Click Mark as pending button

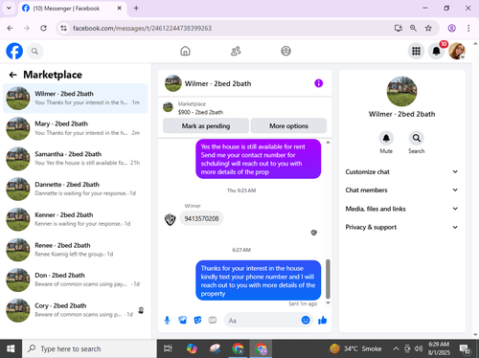point(206,126)
